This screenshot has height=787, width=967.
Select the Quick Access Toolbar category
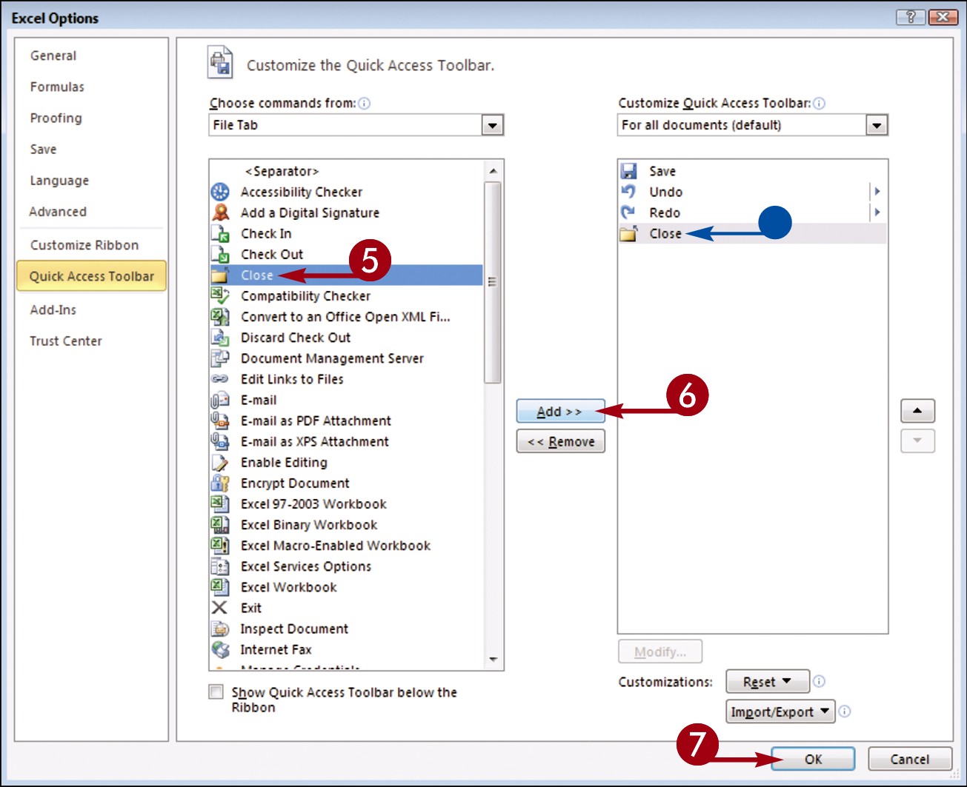(x=92, y=276)
